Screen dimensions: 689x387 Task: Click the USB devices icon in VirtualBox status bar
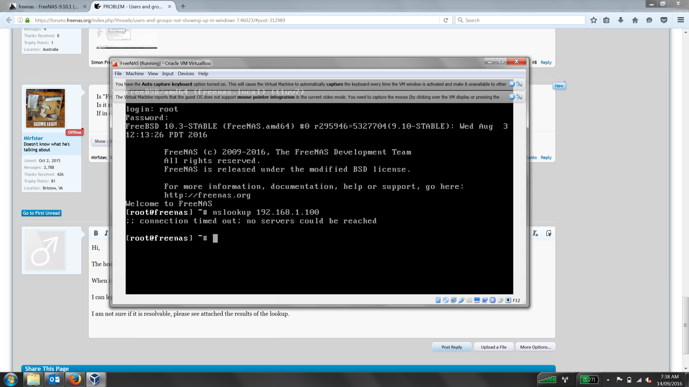(461, 300)
